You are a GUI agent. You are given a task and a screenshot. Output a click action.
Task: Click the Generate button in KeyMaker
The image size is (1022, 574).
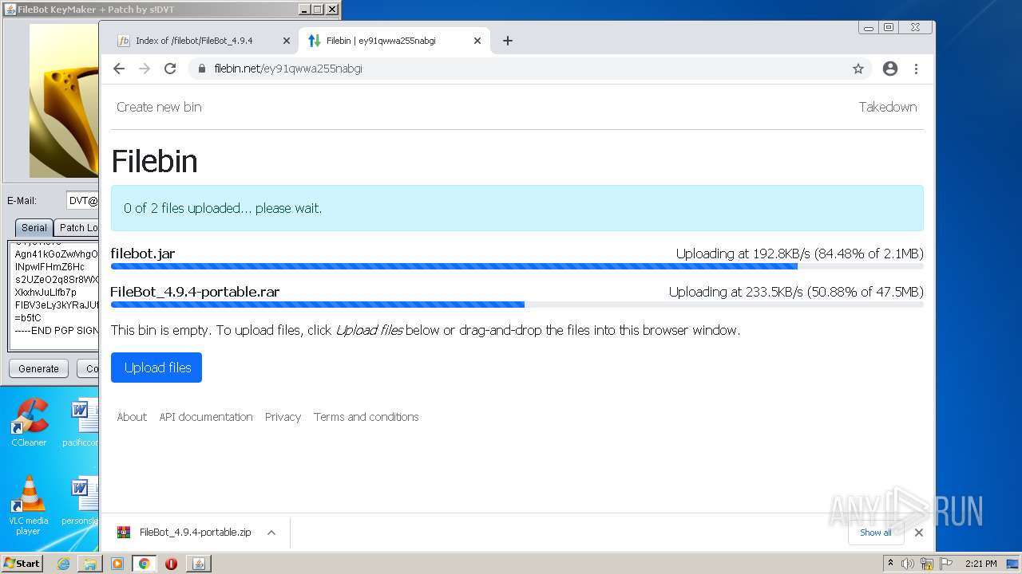[x=38, y=368]
